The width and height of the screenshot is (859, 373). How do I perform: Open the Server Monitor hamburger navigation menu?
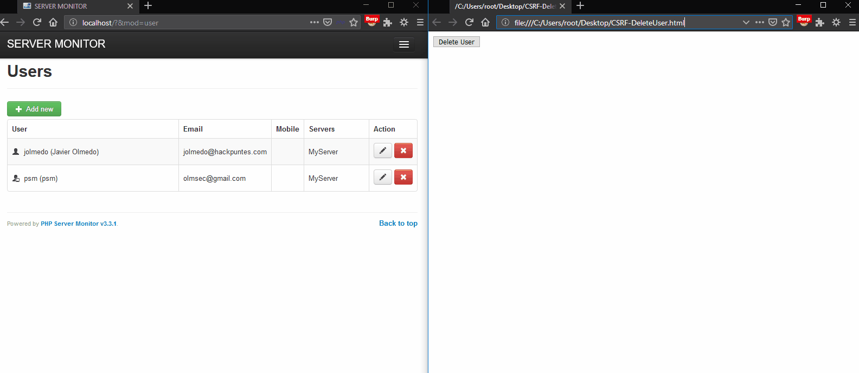tap(404, 44)
